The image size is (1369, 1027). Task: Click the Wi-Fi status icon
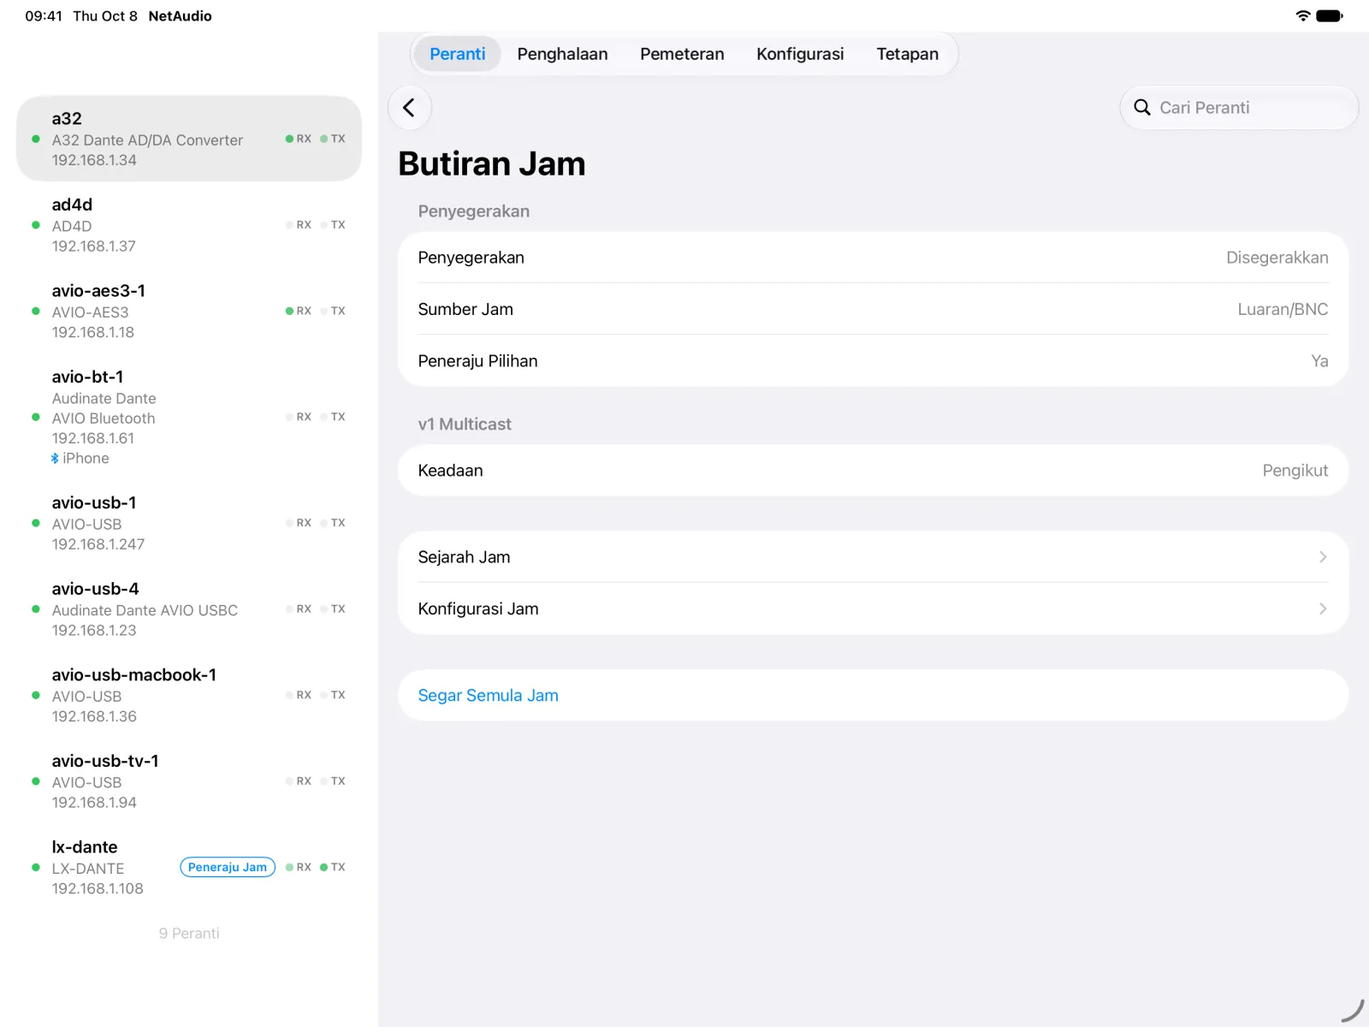[x=1303, y=15]
